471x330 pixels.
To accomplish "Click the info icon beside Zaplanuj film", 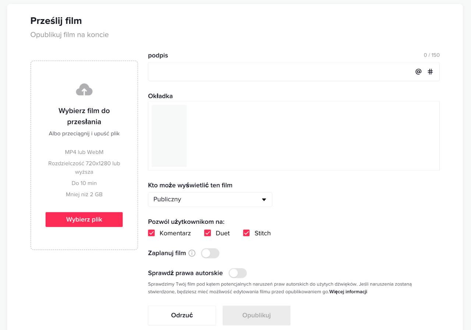I will click(x=192, y=253).
